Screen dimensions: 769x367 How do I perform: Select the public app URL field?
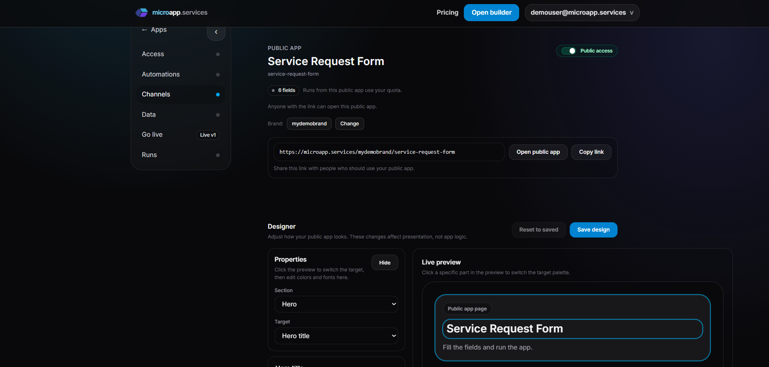pos(389,152)
